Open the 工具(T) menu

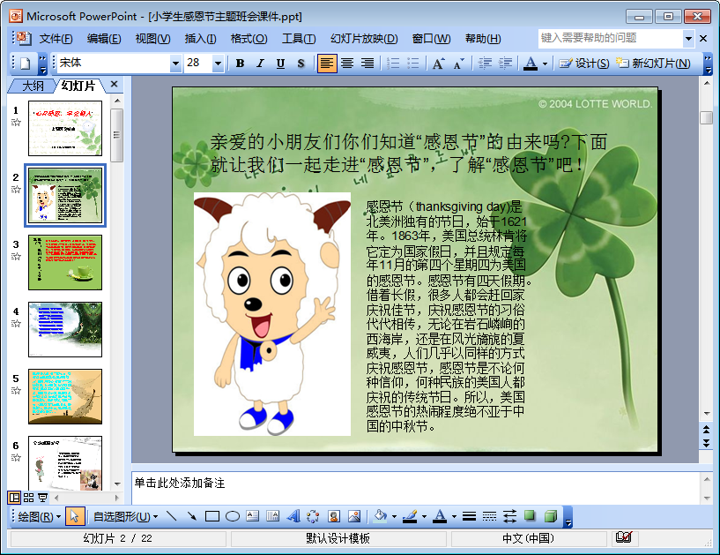tap(299, 39)
